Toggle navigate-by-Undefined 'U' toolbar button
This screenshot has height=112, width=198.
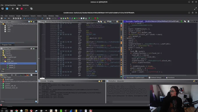pos(31,18)
